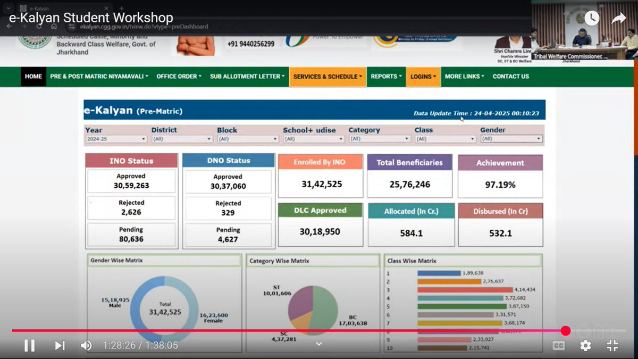Screen dimensions: 638x359
Task: Open PRE & POST MATRIC NIYAMAVALI menu
Action: [x=99, y=77]
